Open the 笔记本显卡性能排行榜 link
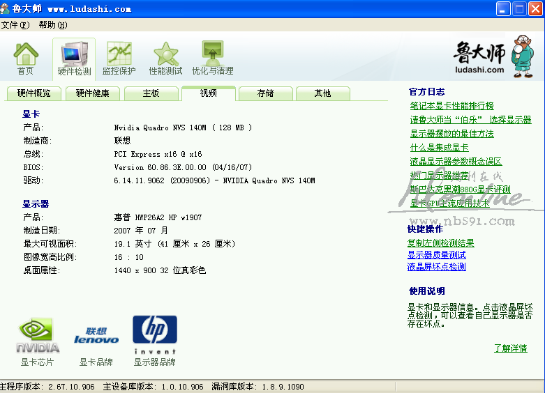This screenshot has height=393, width=545. point(451,106)
